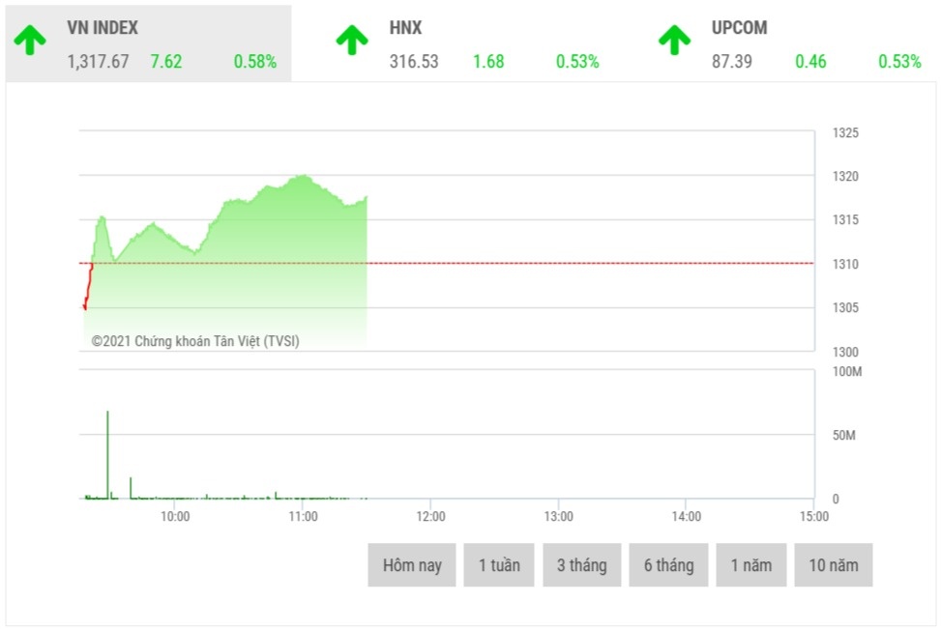941x630 pixels.
Task: Display the 1 năm chart range
Action: pyautogui.click(x=751, y=565)
